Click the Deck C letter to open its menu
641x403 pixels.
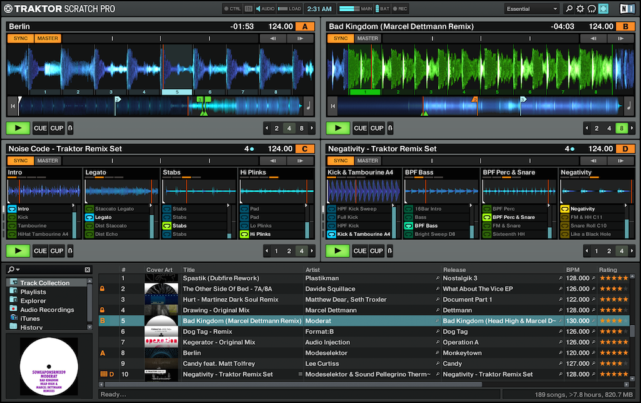tap(305, 149)
